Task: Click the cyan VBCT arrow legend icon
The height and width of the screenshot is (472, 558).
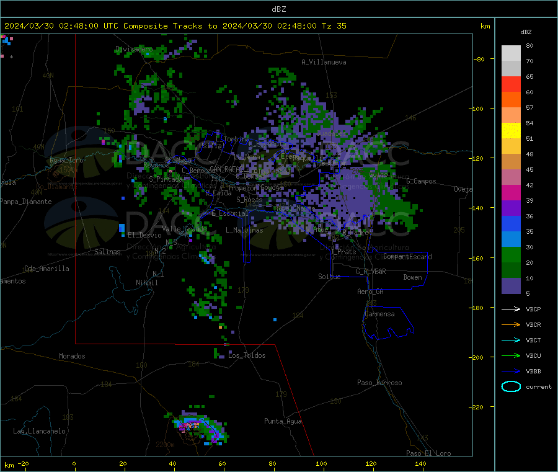Action: [511, 340]
